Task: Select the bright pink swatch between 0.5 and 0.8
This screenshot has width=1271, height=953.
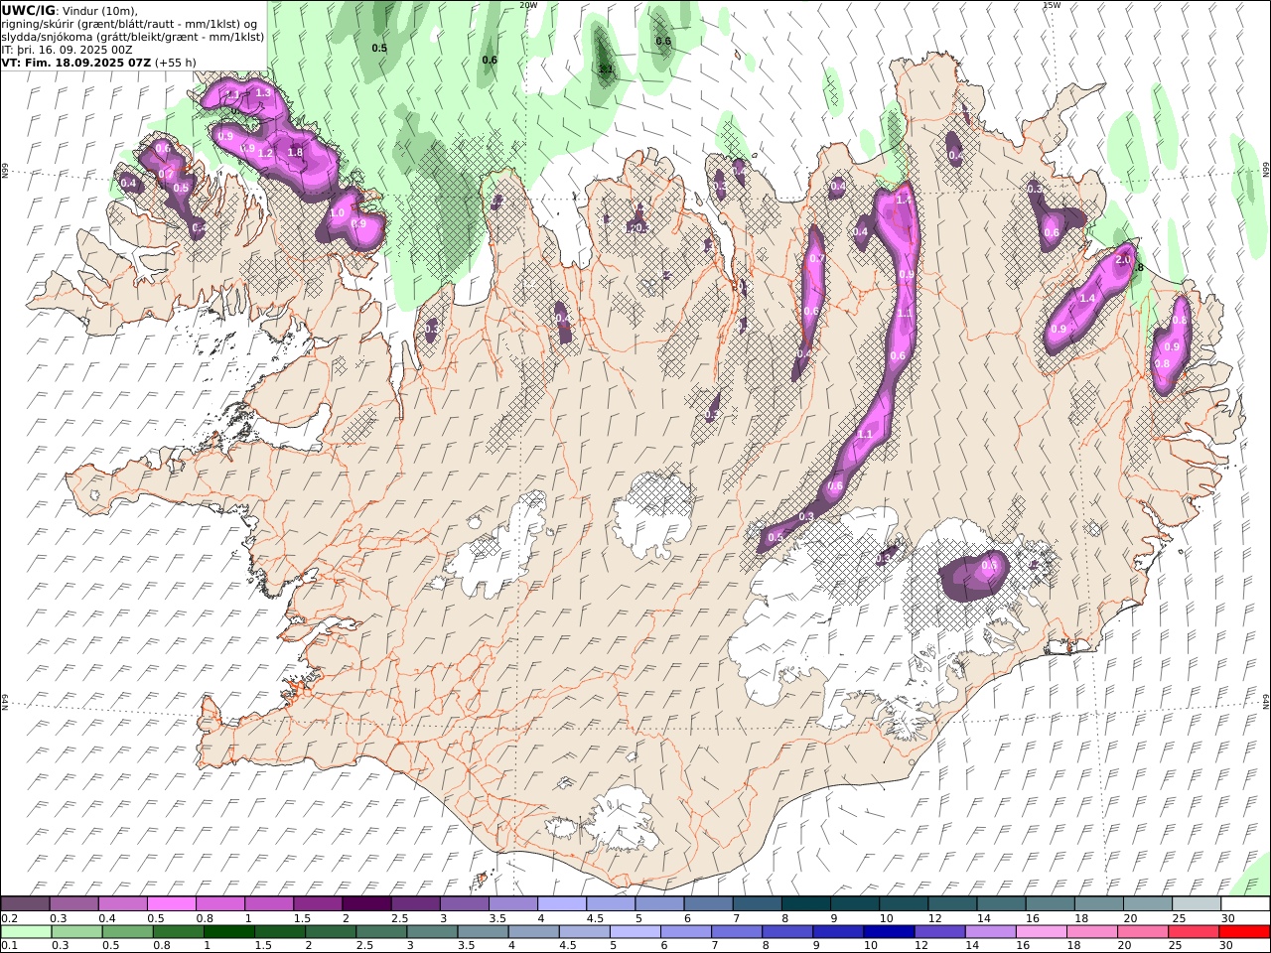Action: click(x=171, y=903)
